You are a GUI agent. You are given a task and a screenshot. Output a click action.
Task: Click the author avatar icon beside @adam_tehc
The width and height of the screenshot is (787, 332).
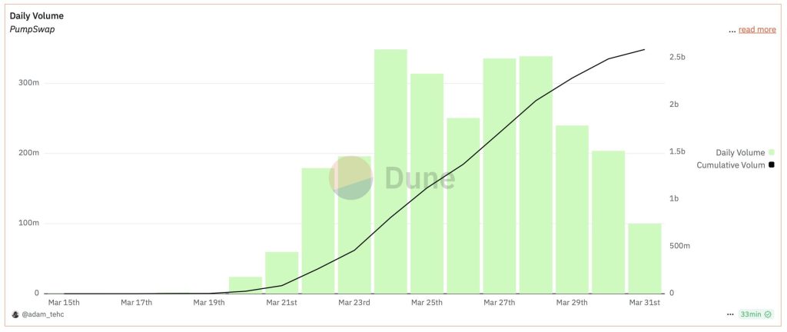coord(15,314)
